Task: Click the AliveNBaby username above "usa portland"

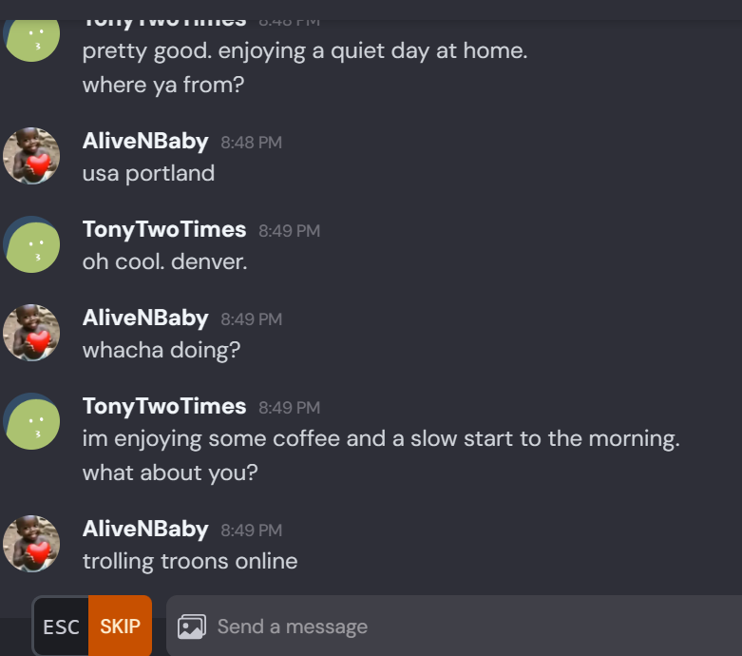Action: [x=145, y=141]
